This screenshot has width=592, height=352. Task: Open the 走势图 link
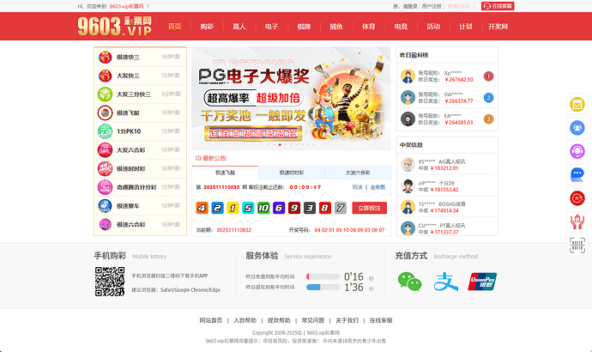(x=378, y=186)
